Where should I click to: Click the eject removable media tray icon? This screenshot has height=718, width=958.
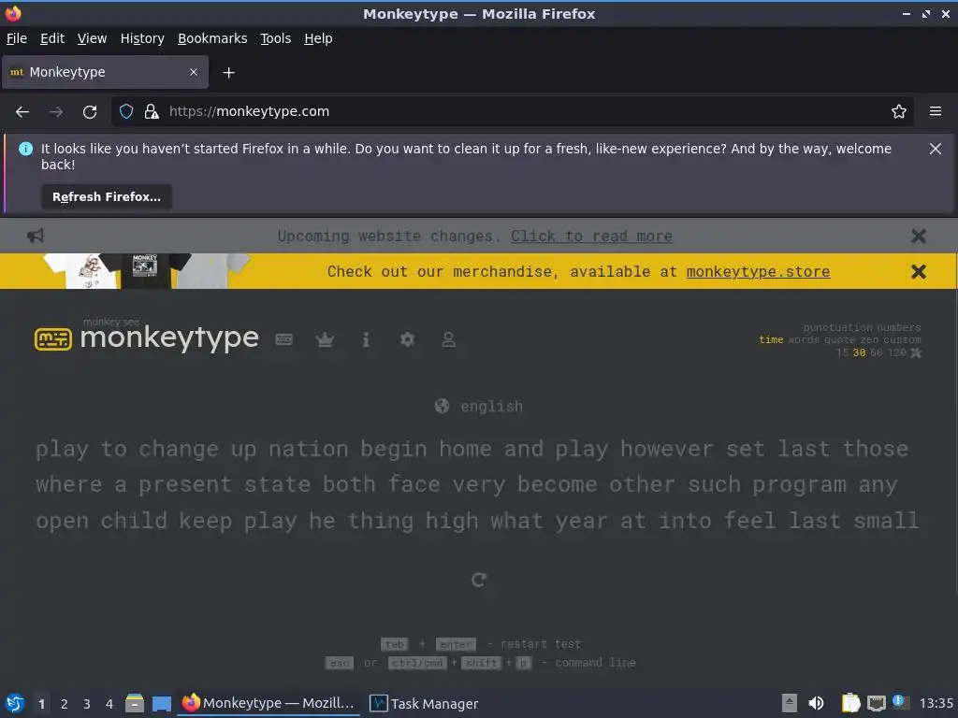point(790,703)
